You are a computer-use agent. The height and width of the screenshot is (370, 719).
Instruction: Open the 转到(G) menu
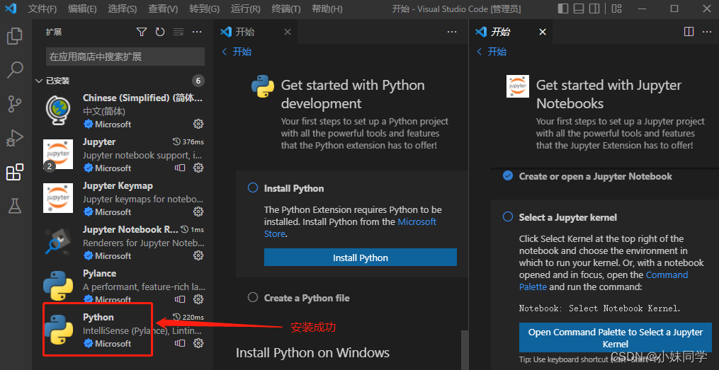tap(204, 8)
